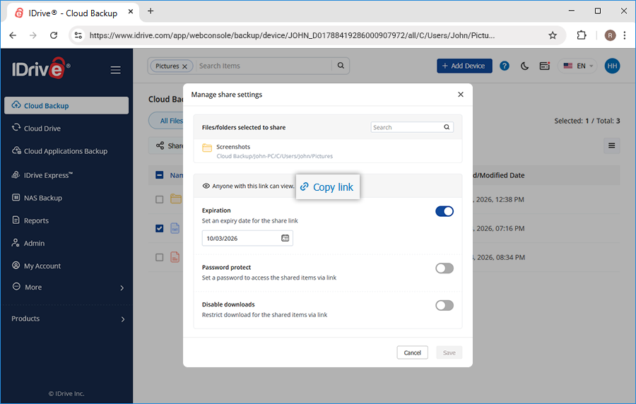The image size is (636, 404).
Task: Open the expiry date calendar picker
Action: pos(285,238)
